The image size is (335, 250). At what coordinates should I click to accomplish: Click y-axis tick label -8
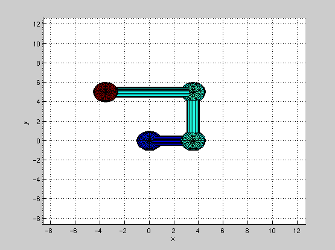pos(37,219)
